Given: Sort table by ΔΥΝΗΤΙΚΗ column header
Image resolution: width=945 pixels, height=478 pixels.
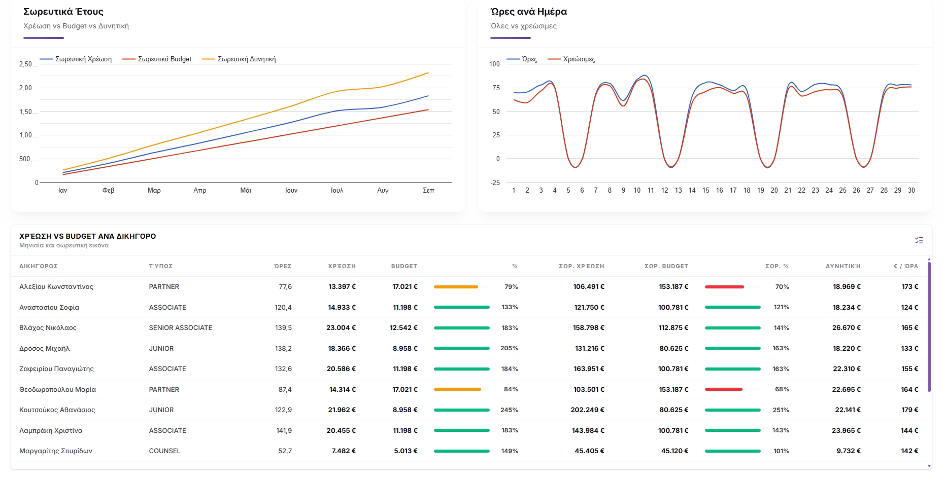Looking at the screenshot, I should pyautogui.click(x=843, y=266).
